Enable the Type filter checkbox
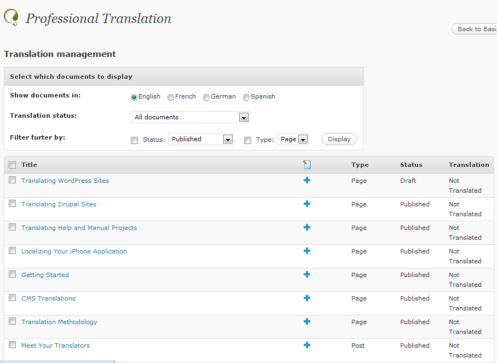Screen dimensions: 497x363 pos(247,140)
